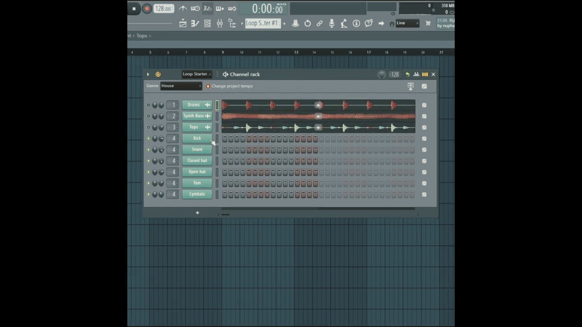Click the microphone icon in the toolbar
This screenshot has width=582, height=327.
tap(332, 24)
